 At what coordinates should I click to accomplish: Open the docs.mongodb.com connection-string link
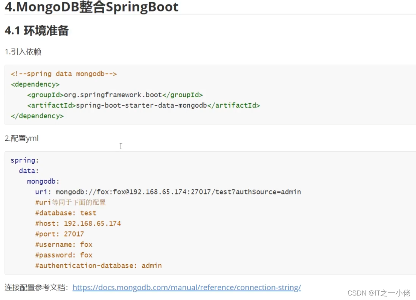pyautogui.click(x=186, y=287)
